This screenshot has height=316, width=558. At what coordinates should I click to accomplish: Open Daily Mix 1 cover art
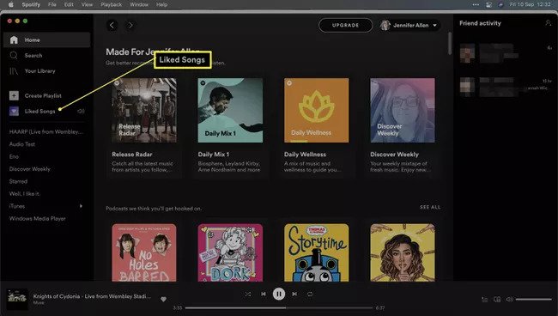pyautogui.click(x=230, y=110)
